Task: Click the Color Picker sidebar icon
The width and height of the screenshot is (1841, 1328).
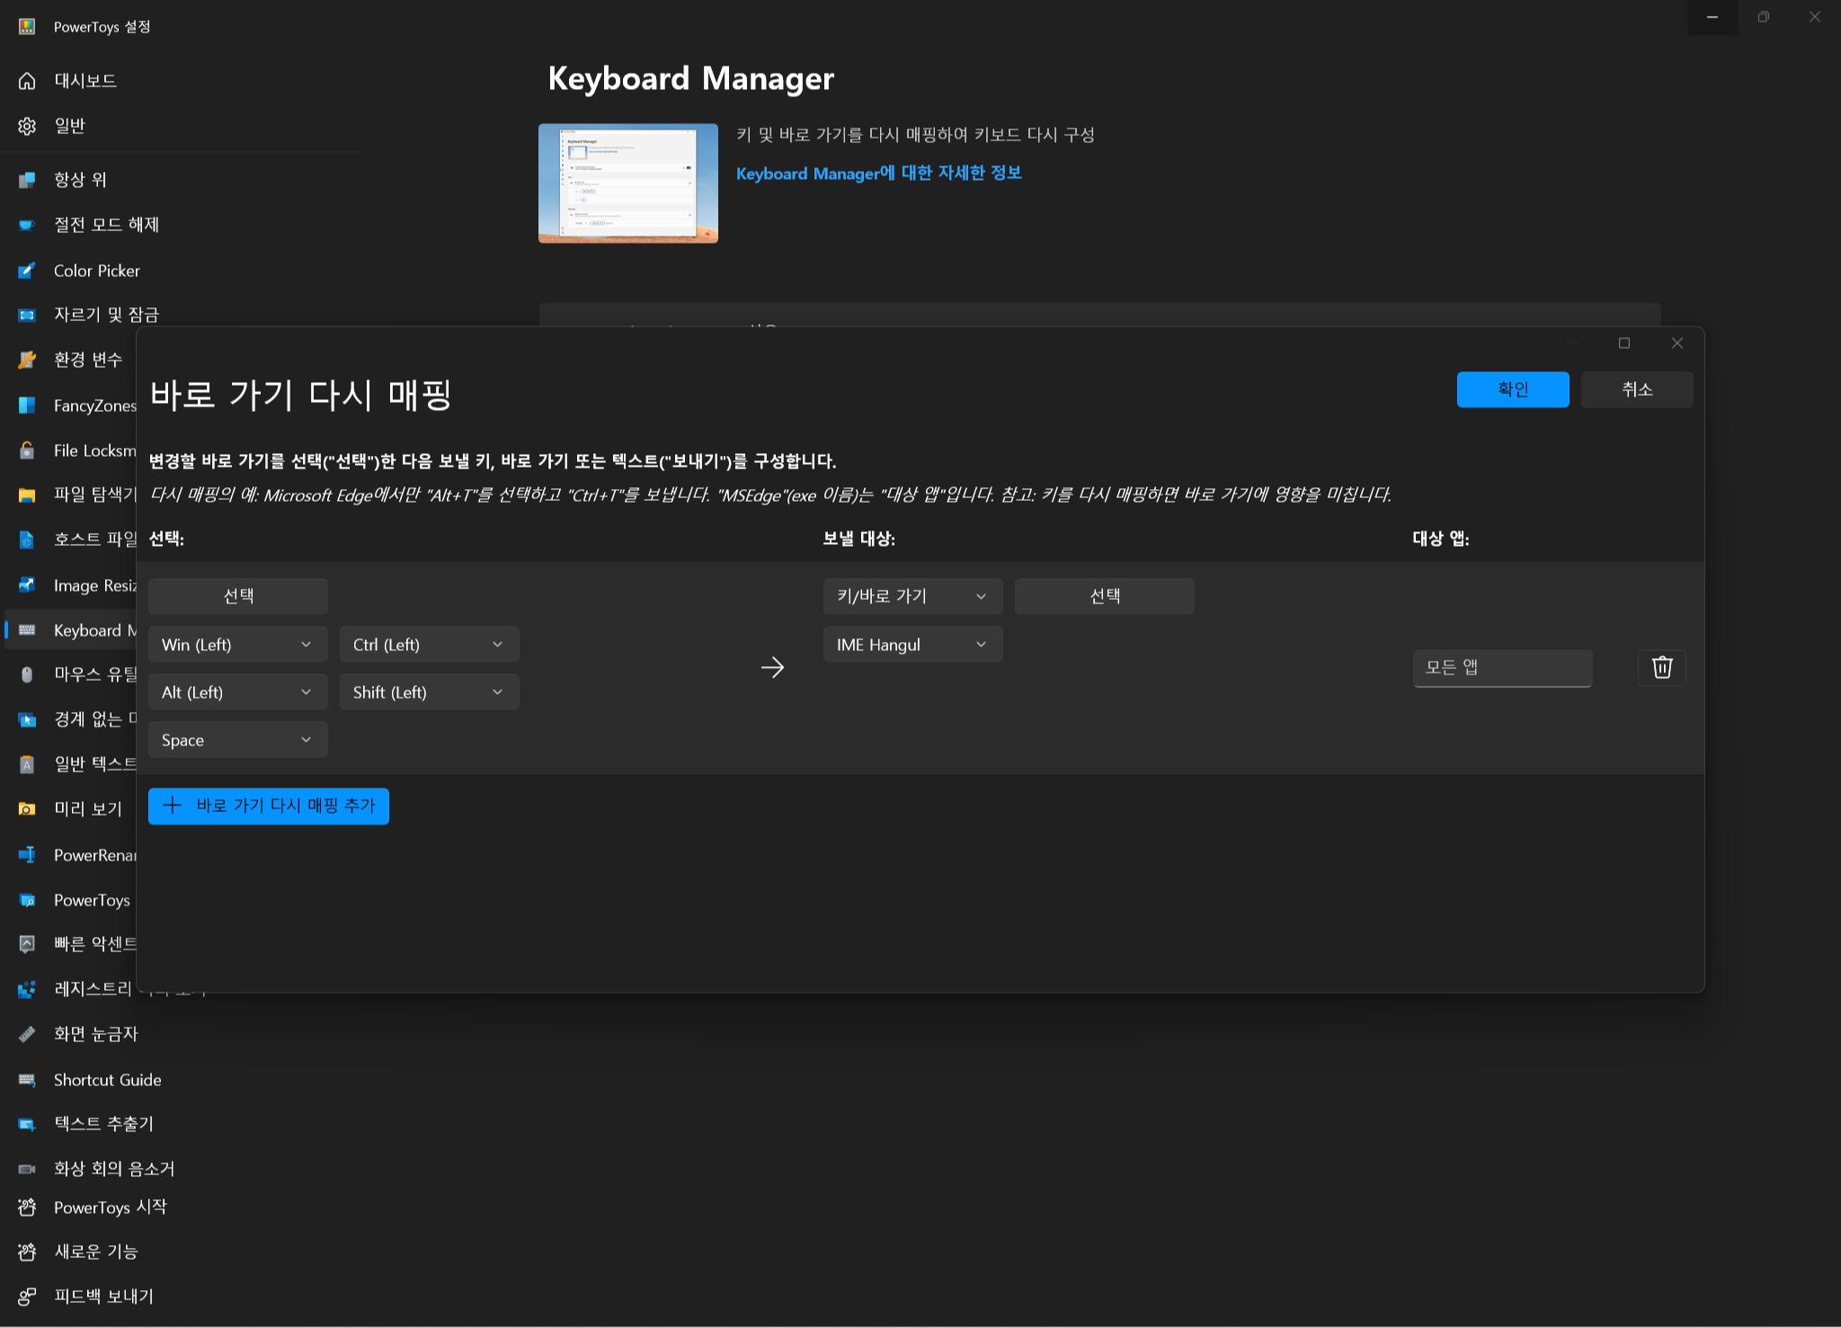Action: point(27,271)
